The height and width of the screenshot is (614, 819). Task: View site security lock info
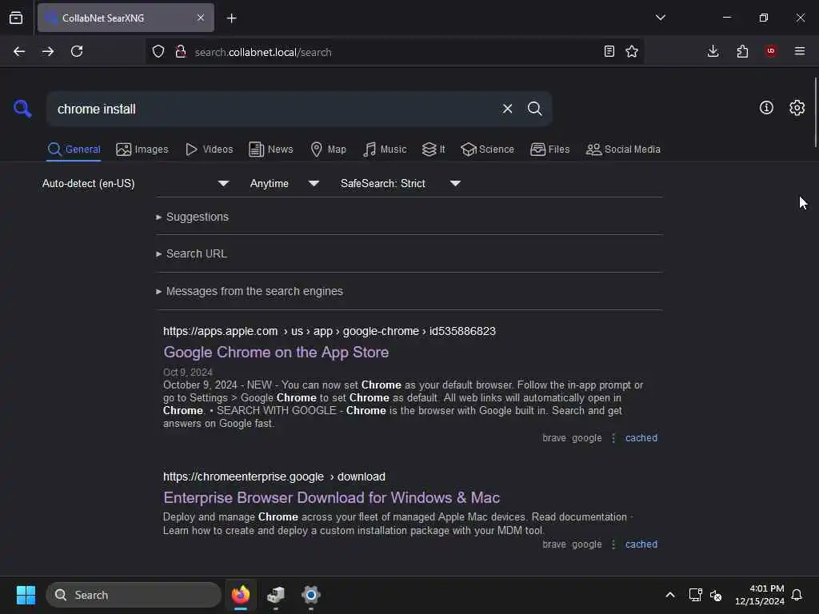coord(181,51)
